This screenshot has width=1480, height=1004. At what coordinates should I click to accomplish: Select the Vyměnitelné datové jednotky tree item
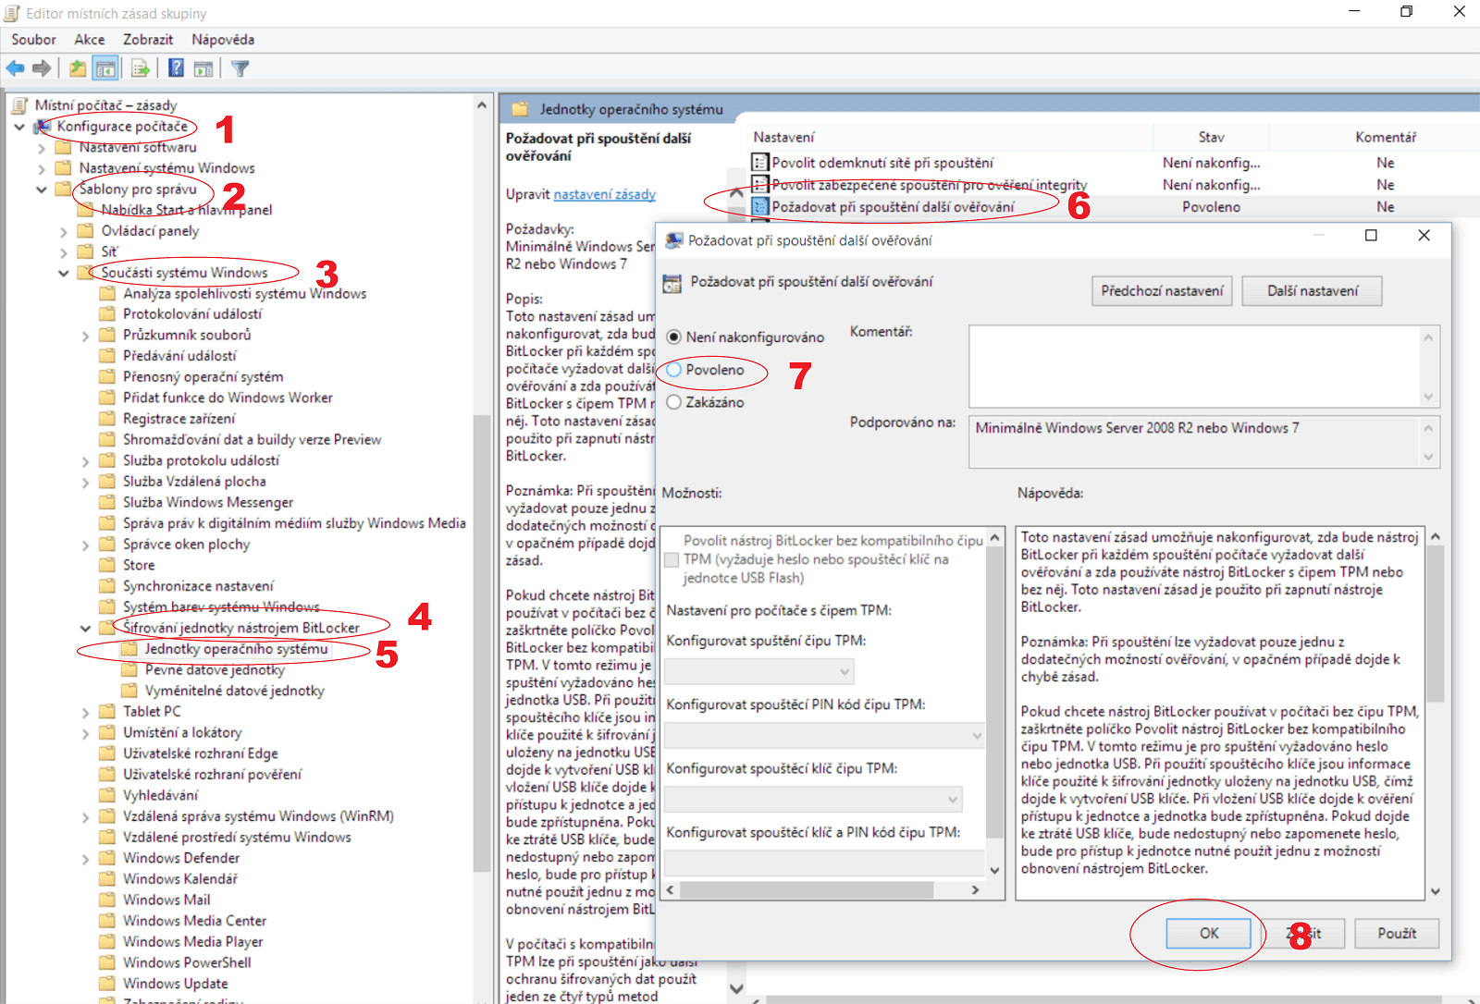tap(235, 691)
